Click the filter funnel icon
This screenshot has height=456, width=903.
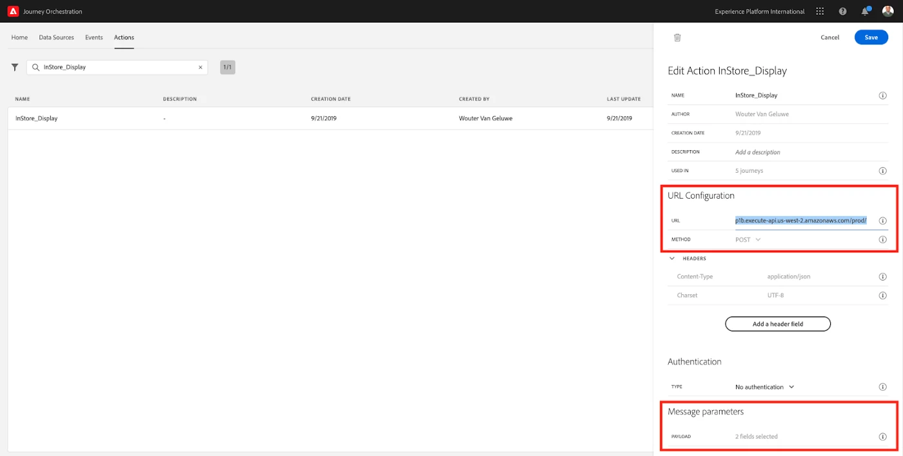[x=15, y=67]
